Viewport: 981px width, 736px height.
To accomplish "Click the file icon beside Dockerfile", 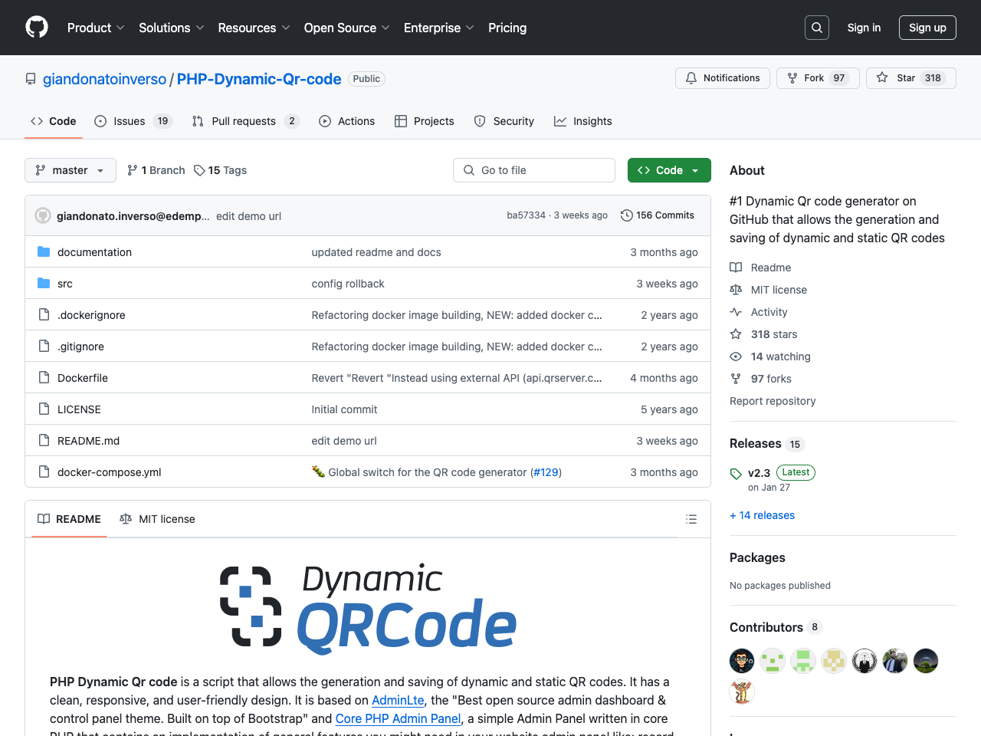I will (x=44, y=377).
